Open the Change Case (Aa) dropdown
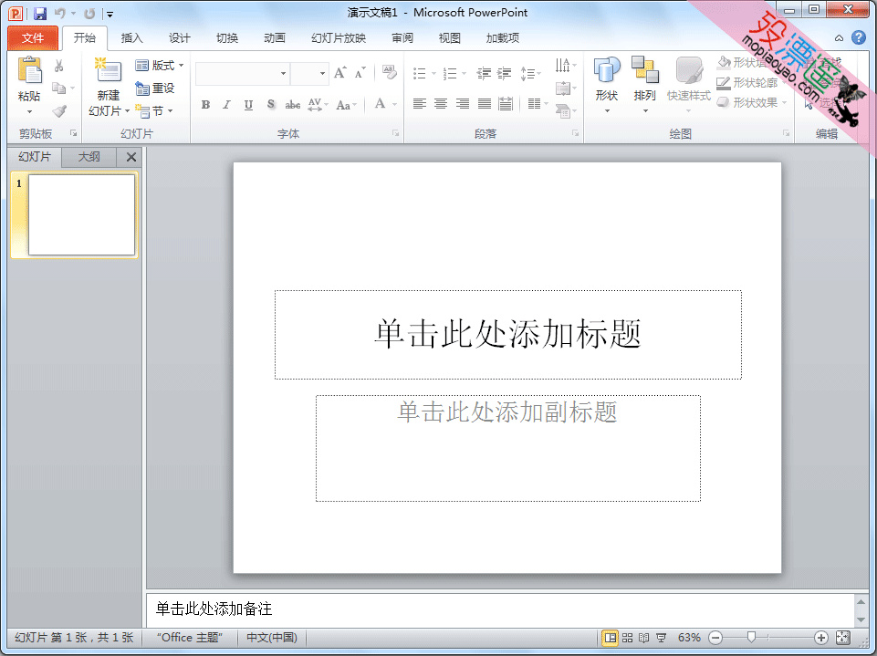Screen dimensions: 877x656 click(346, 105)
